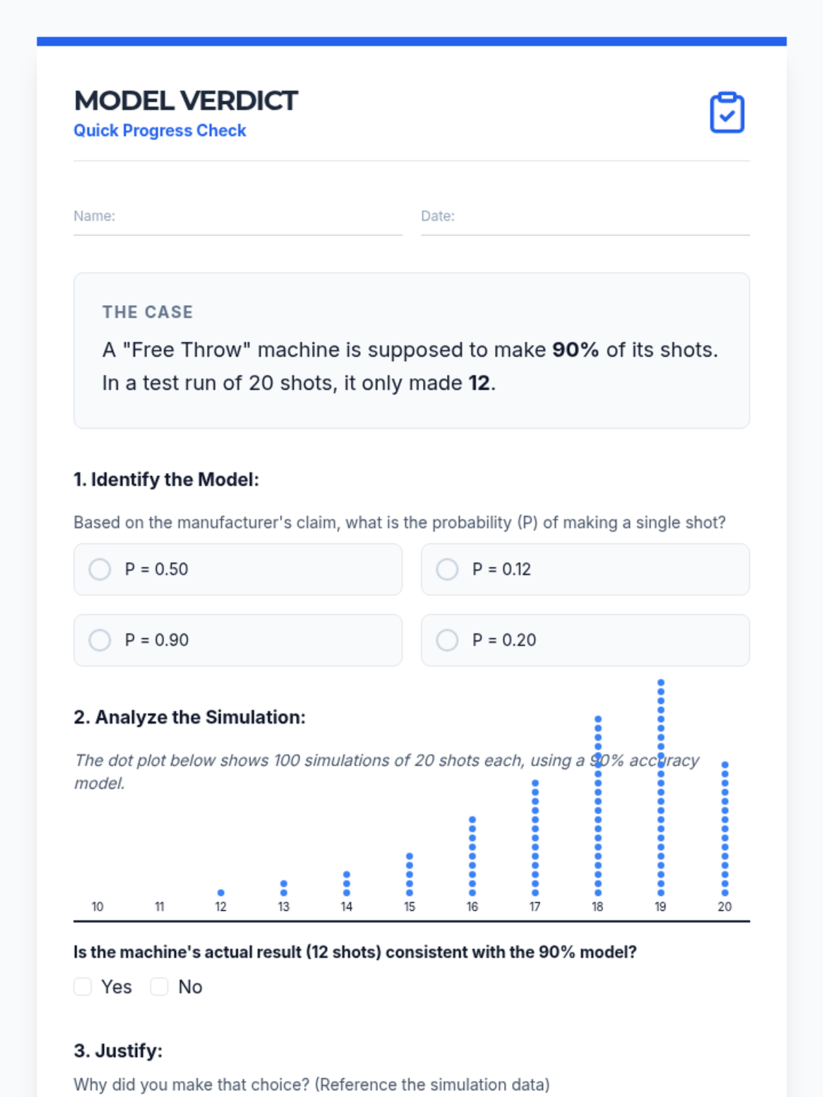Click the MODEL VERDICT heading
823x1097 pixels.
[x=186, y=101]
